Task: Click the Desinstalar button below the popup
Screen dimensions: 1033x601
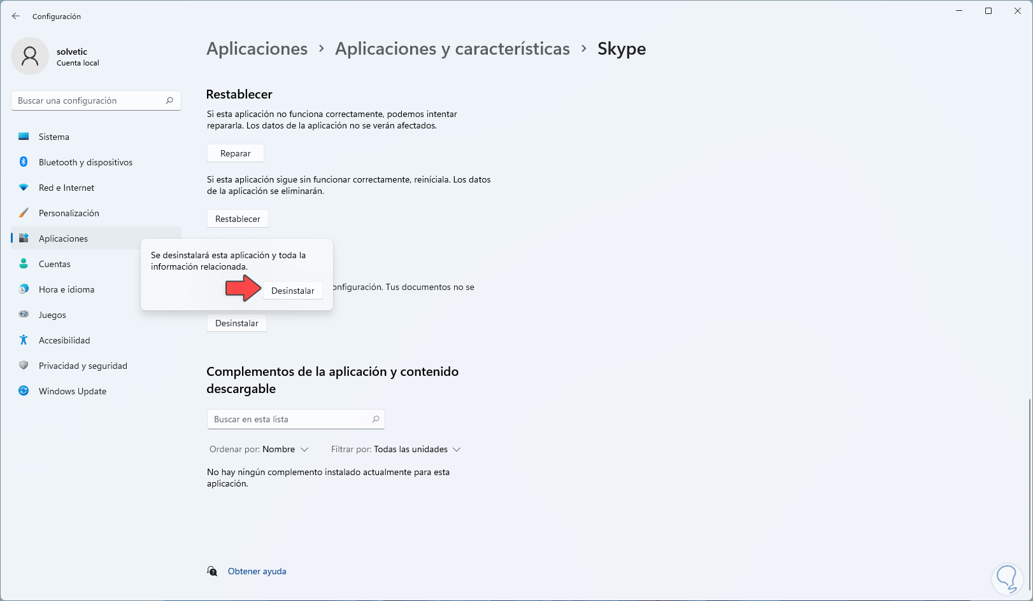Action: click(x=237, y=323)
